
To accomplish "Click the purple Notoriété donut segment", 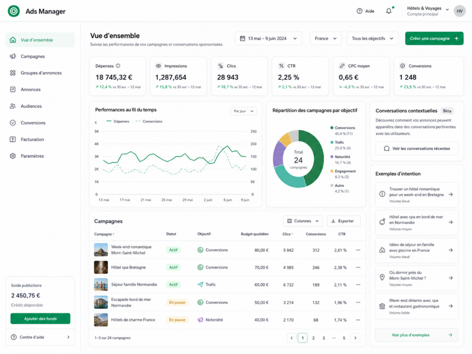I will coord(278,154).
